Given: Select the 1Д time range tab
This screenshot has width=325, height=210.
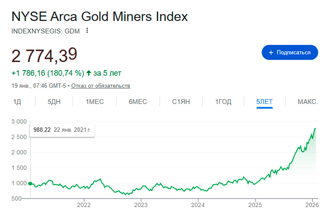Looking at the screenshot, I should (x=17, y=102).
